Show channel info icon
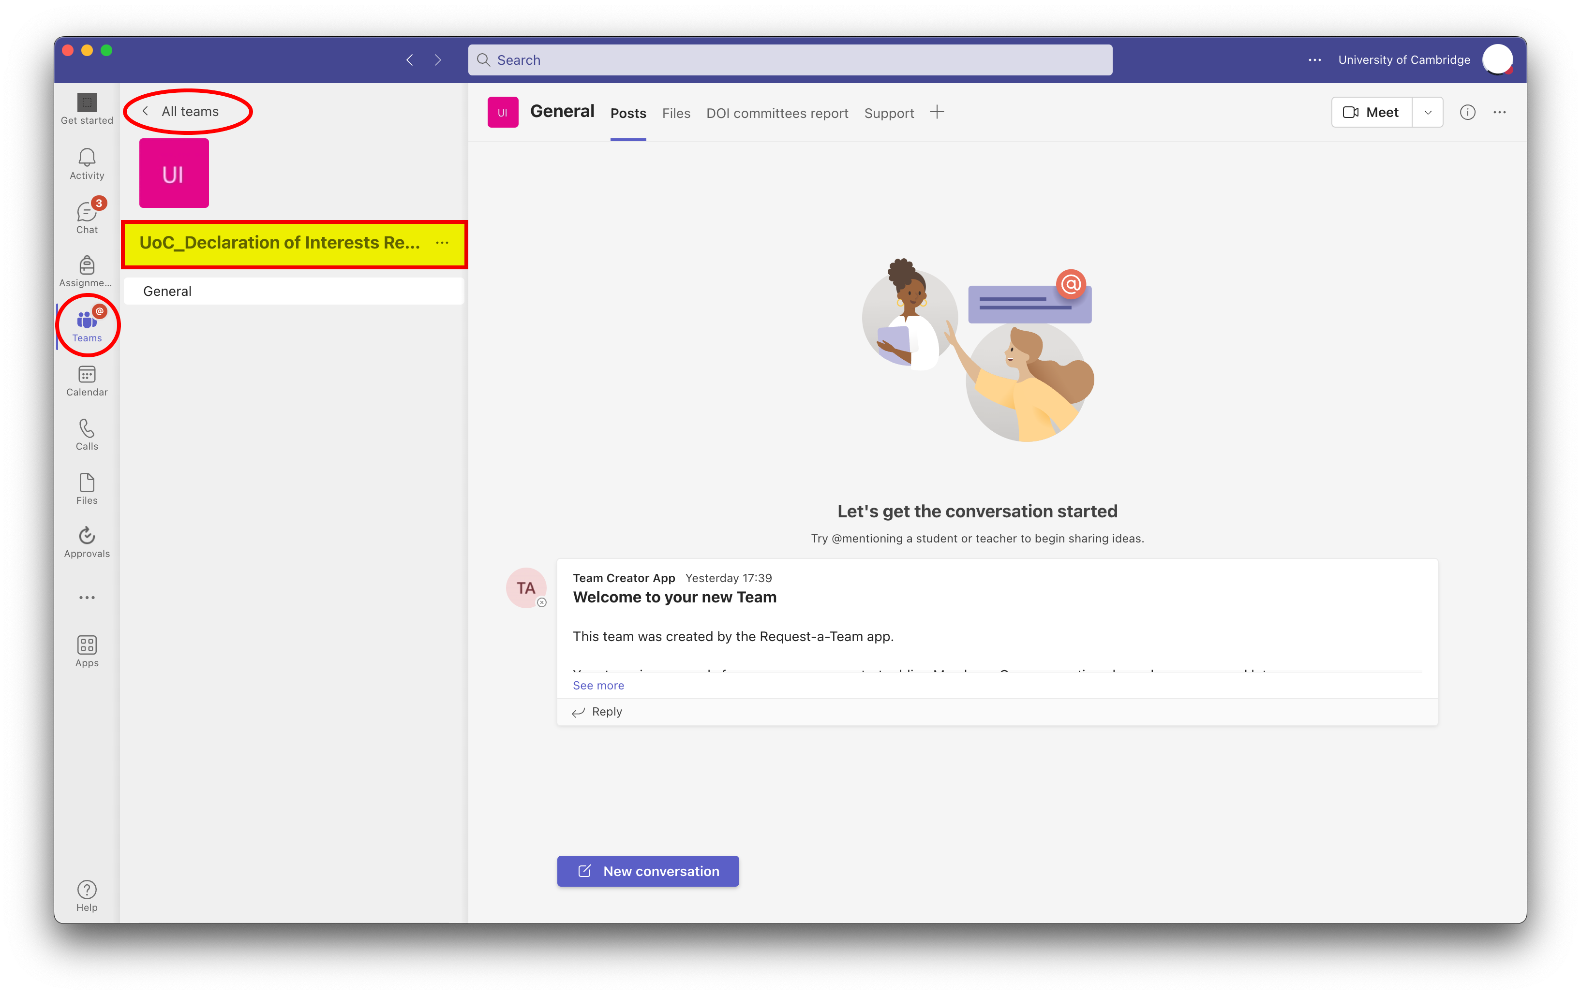Screen dimensions: 1581x995 (1467, 112)
